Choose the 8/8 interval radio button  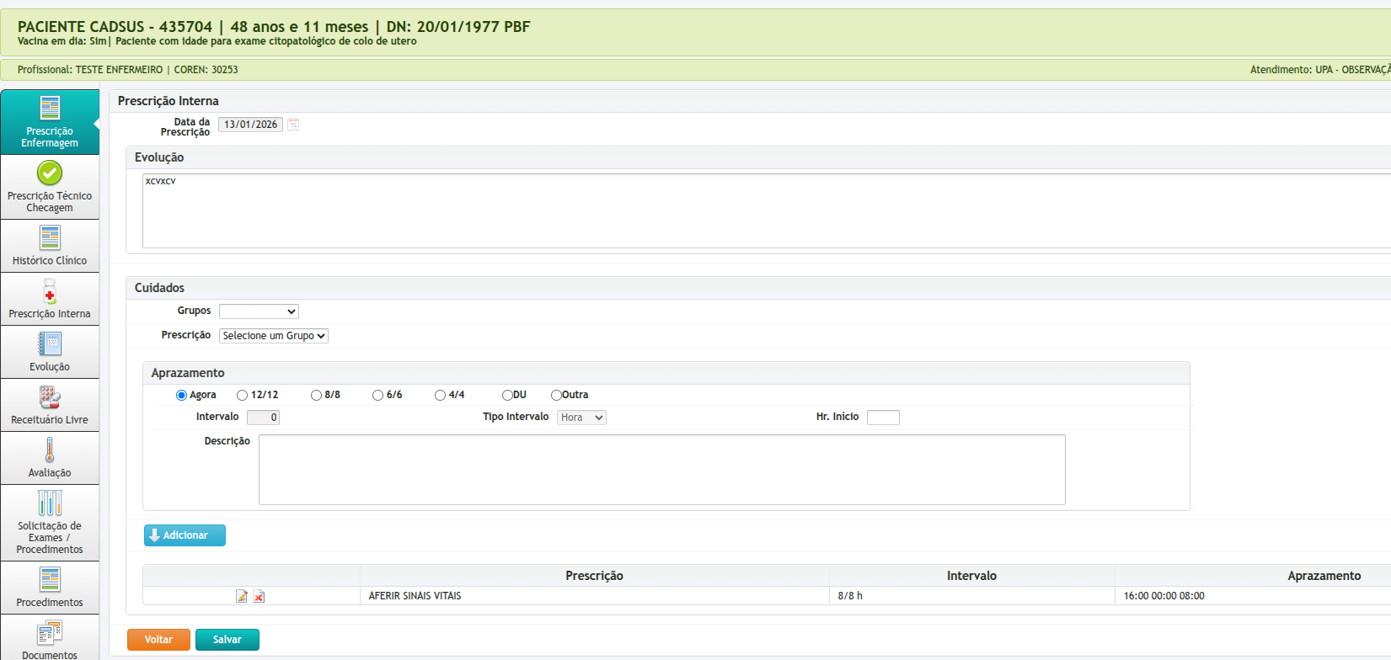tap(316, 396)
